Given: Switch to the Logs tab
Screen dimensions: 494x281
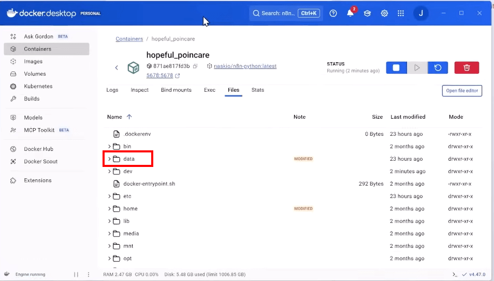Looking at the screenshot, I should (x=112, y=90).
